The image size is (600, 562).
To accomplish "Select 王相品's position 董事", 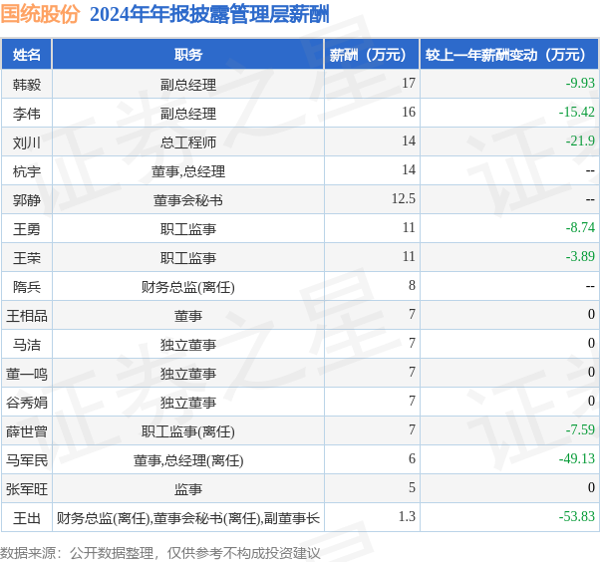I will point(188,316).
